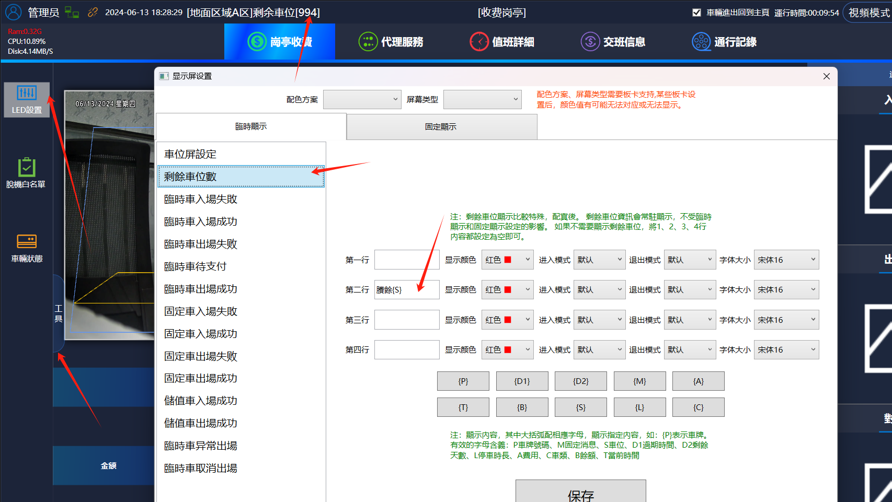
Task: Insert {T} current time placeholder button
Action: (x=463, y=407)
